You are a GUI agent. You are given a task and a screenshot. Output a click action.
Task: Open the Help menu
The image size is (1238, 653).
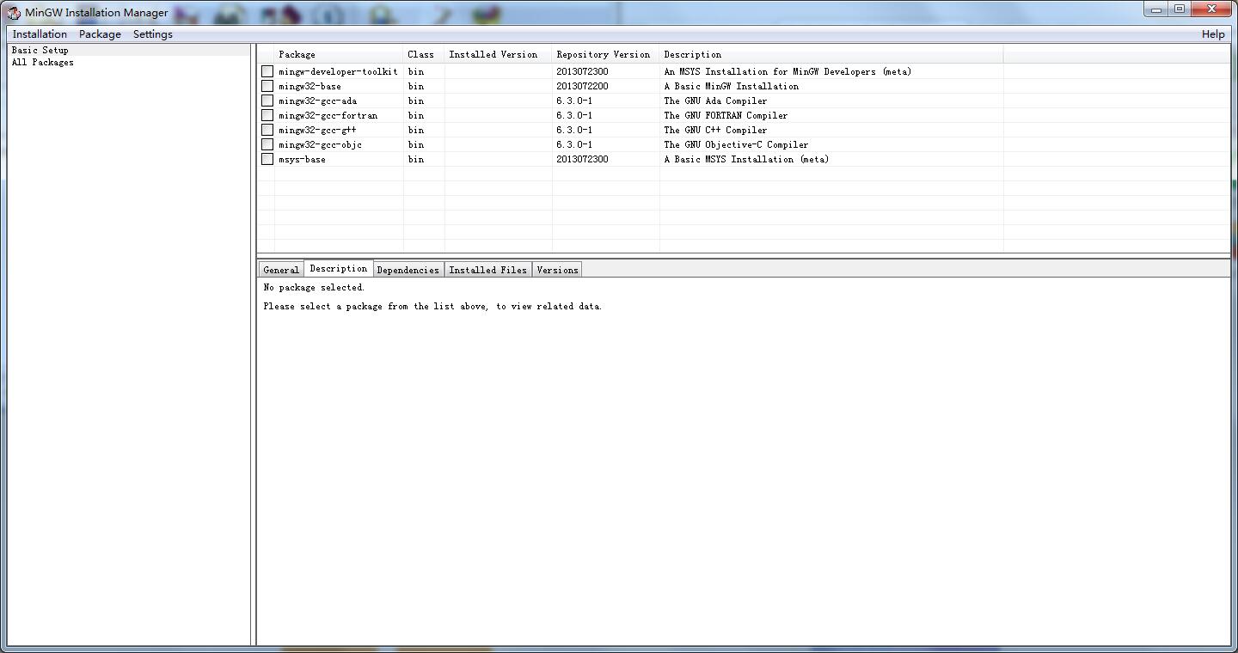pos(1212,34)
